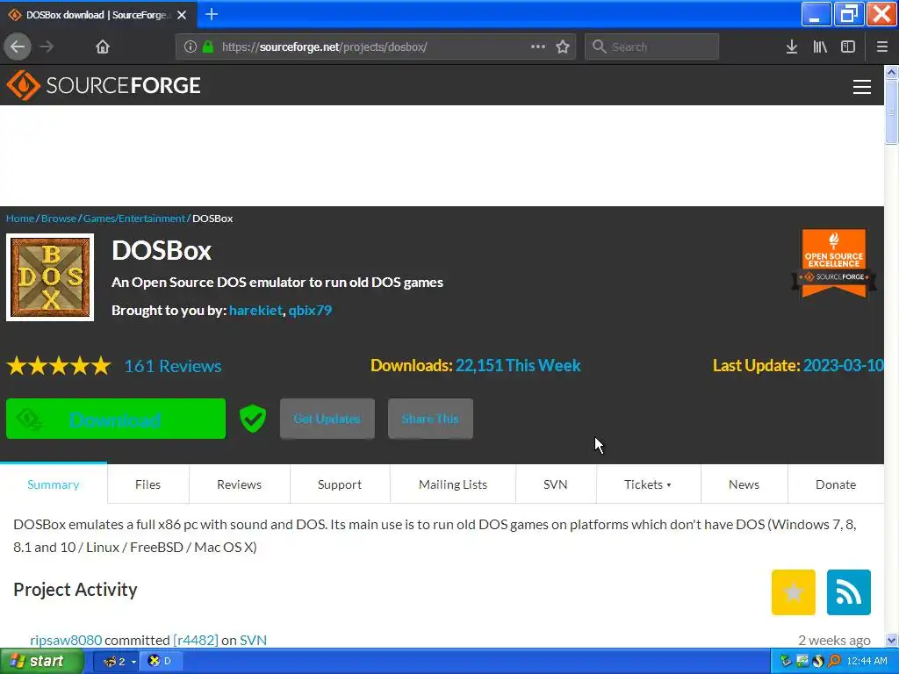
Task: Click the green verified shield checkmark
Action: click(x=252, y=419)
